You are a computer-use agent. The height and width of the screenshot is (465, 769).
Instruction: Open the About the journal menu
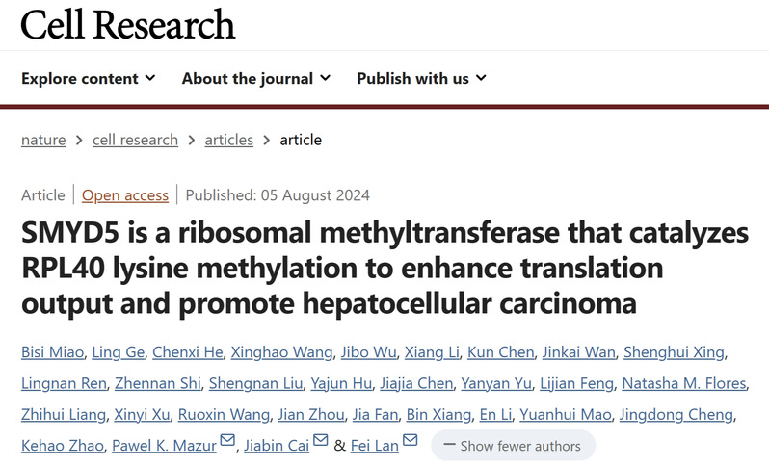[256, 78]
